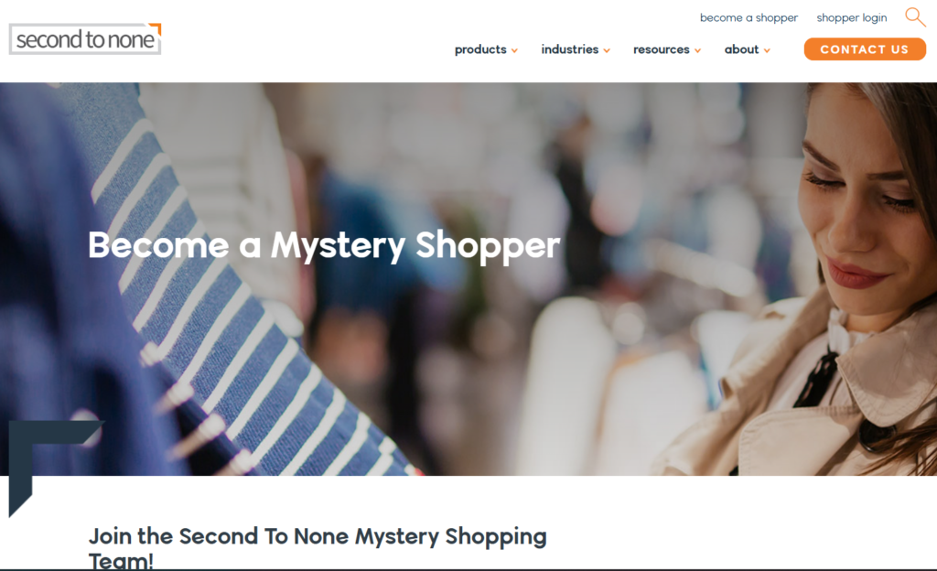The width and height of the screenshot is (937, 571).
Task: Follow the become a shopper link
Action: [x=749, y=18]
